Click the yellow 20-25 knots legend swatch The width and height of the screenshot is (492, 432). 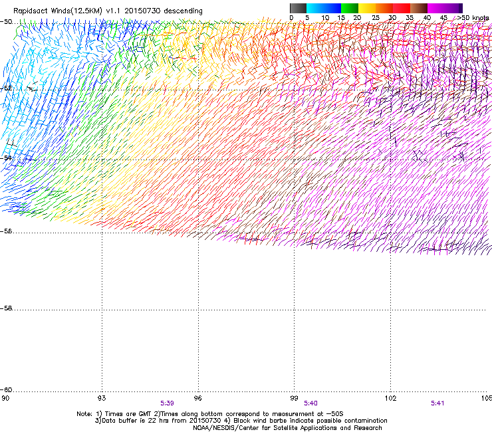click(367, 8)
